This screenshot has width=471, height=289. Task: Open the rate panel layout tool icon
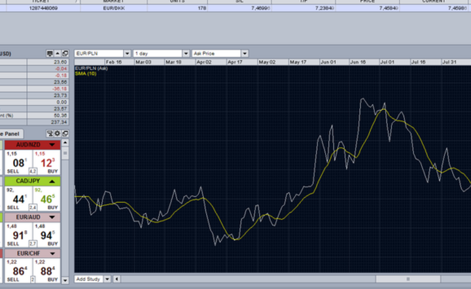pos(50,133)
